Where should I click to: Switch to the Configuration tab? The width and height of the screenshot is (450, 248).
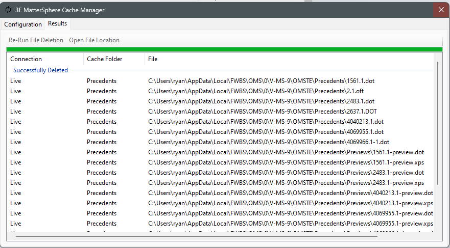click(23, 24)
